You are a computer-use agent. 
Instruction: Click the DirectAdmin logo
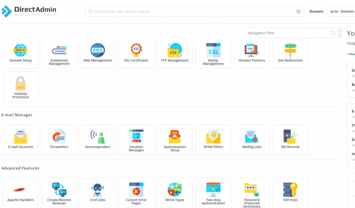(x=29, y=11)
